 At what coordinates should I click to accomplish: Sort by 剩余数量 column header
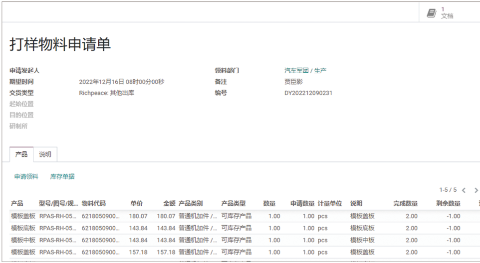click(x=448, y=204)
